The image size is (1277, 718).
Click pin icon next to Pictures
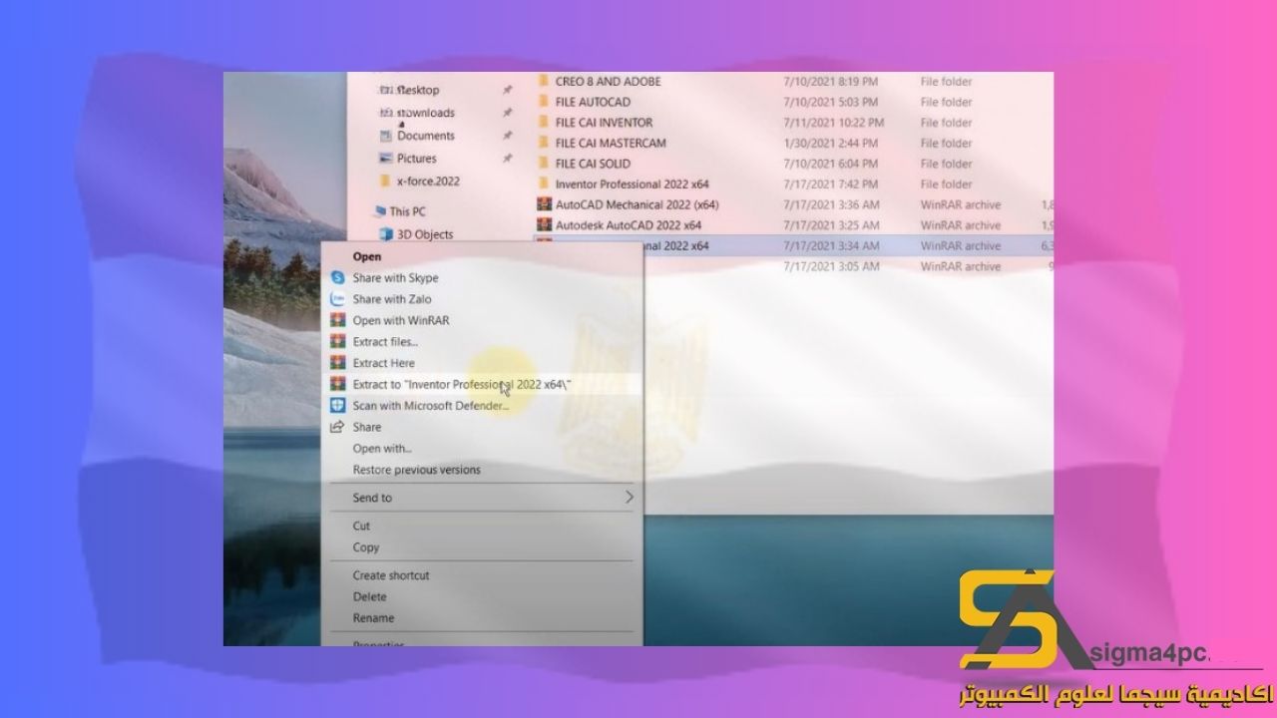pos(507,159)
